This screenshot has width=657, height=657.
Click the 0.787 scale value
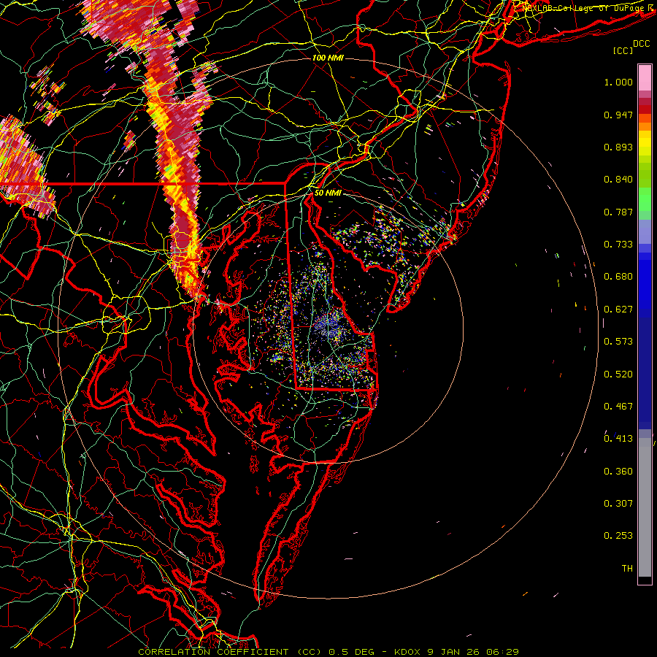point(618,212)
